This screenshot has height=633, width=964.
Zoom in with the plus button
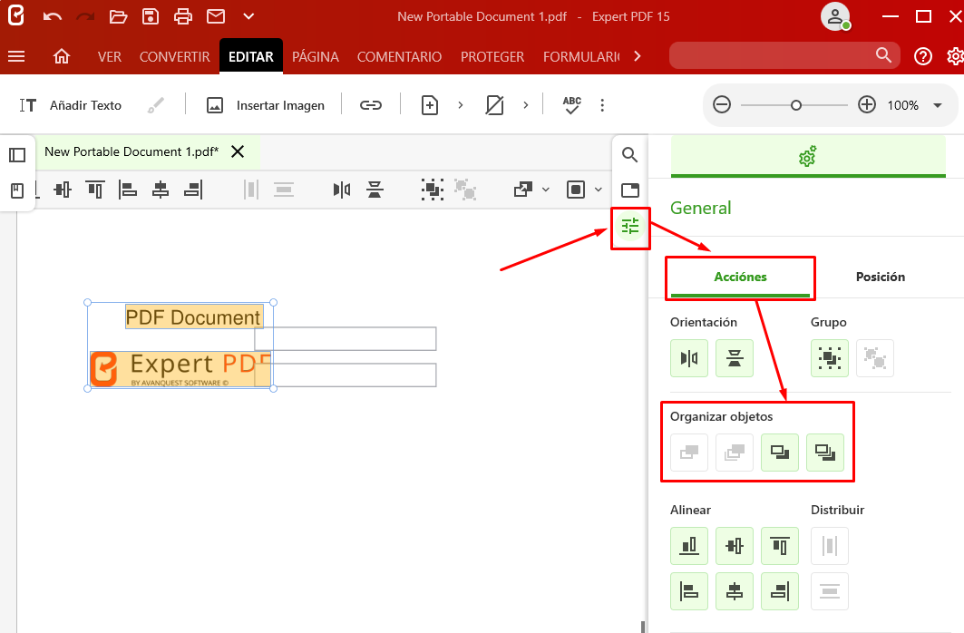[867, 104]
